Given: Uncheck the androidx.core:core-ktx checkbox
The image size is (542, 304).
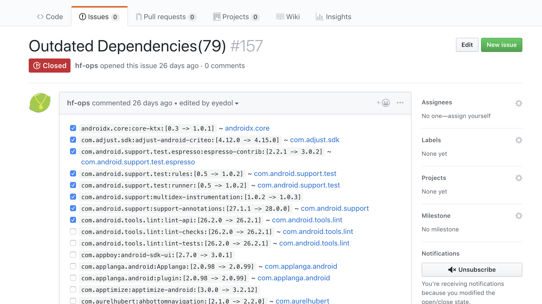Looking at the screenshot, I should (x=73, y=128).
